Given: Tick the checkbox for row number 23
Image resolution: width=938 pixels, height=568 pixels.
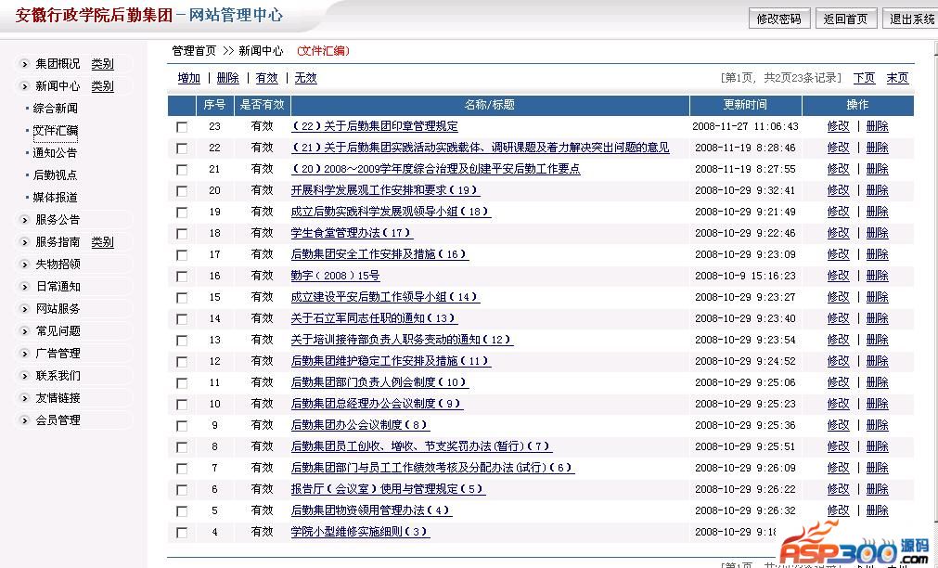Looking at the screenshot, I should pos(182,127).
